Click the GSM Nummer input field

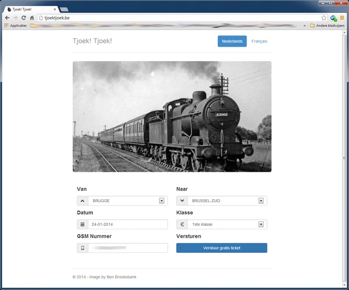[128, 248]
